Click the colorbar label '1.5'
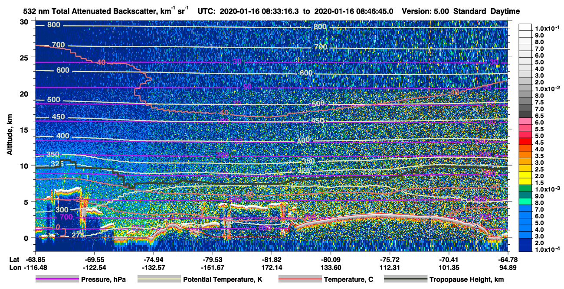The width and height of the screenshot is (564, 289). click(x=539, y=183)
